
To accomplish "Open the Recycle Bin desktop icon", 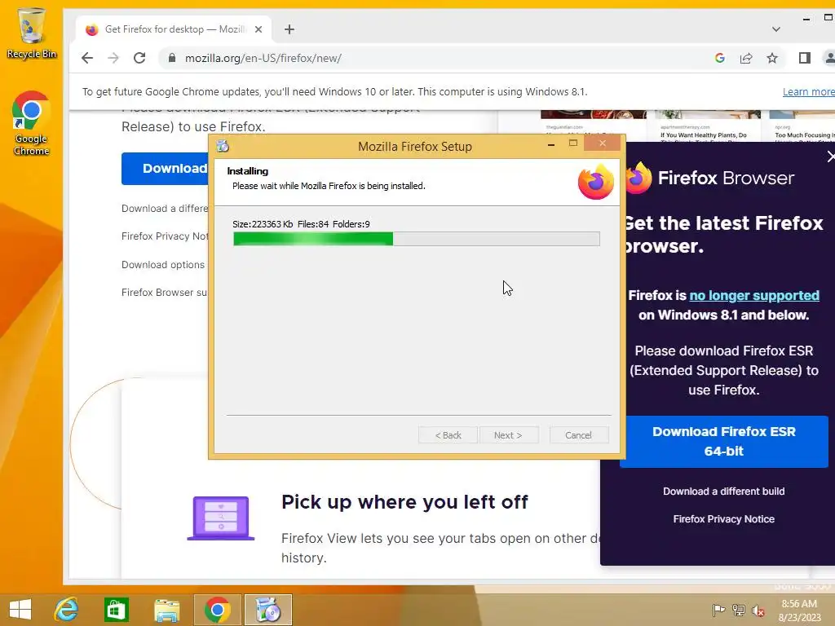I will point(32,33).
